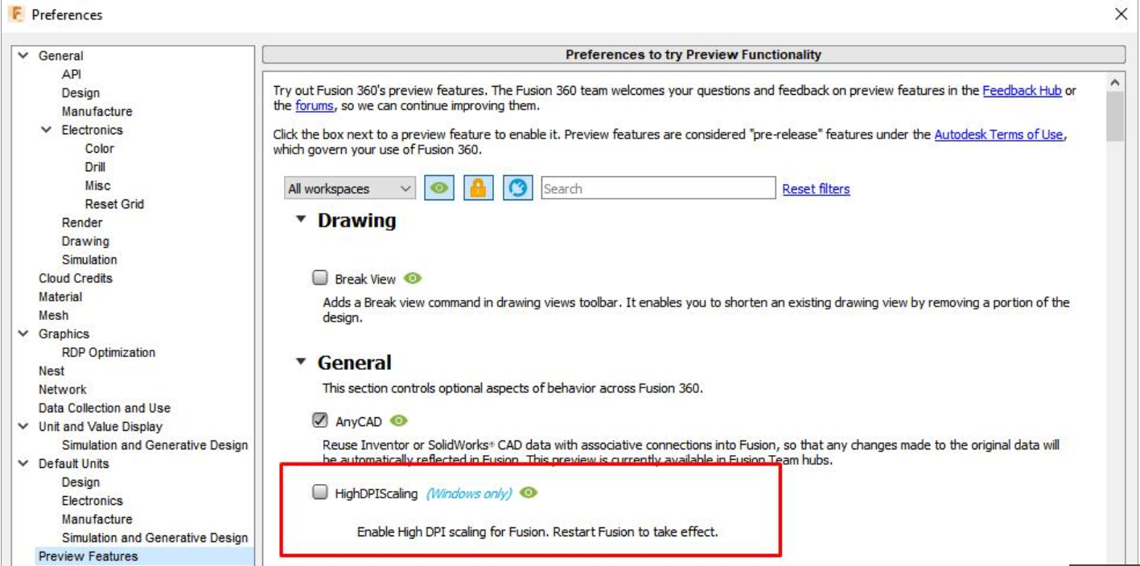The image size is (1140, 566).
Task: Collapse the Drawing section
Action: (301, 219)
